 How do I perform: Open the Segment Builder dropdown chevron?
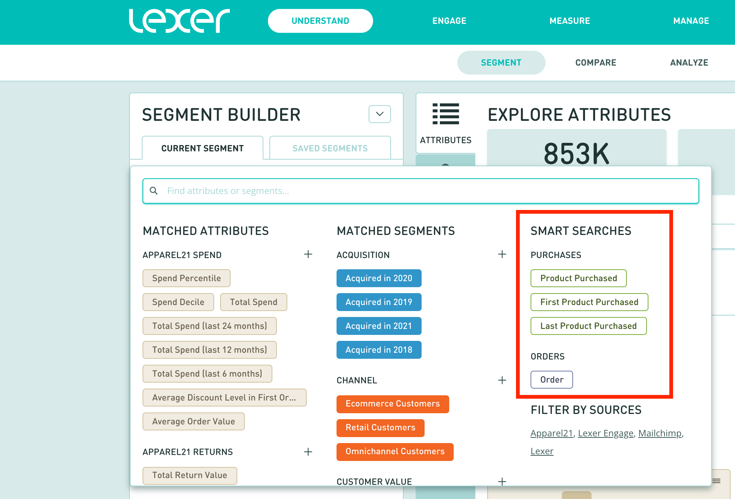[379, 114]
